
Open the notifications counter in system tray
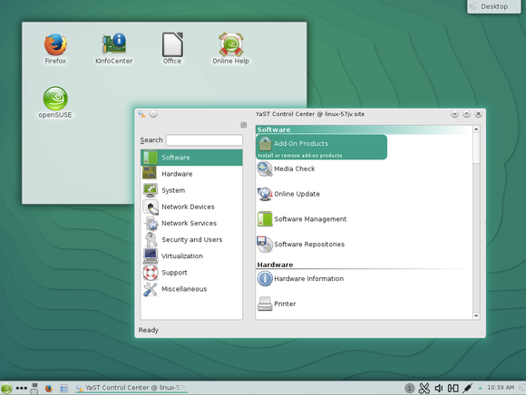[409, 388]
